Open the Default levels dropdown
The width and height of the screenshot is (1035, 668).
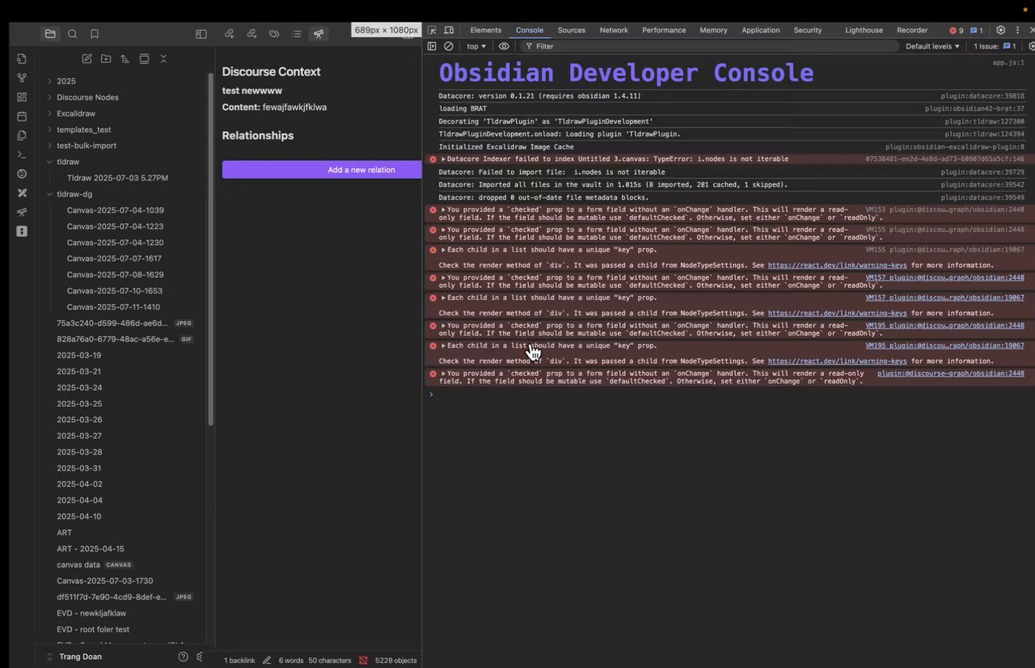(x=932, y=46)
